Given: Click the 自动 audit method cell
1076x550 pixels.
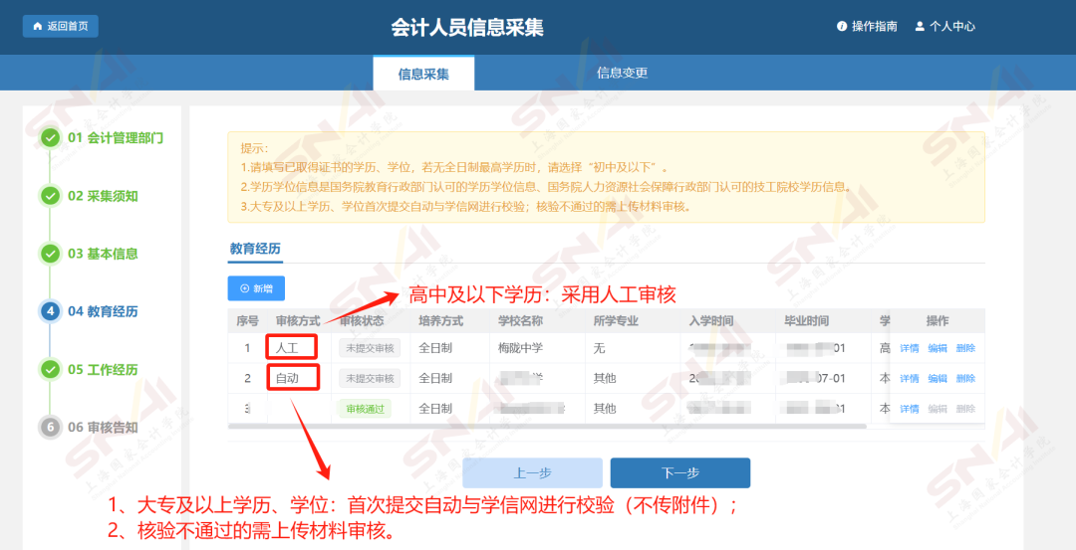Looking at the screenshot, I should click(x=287, y=378).
